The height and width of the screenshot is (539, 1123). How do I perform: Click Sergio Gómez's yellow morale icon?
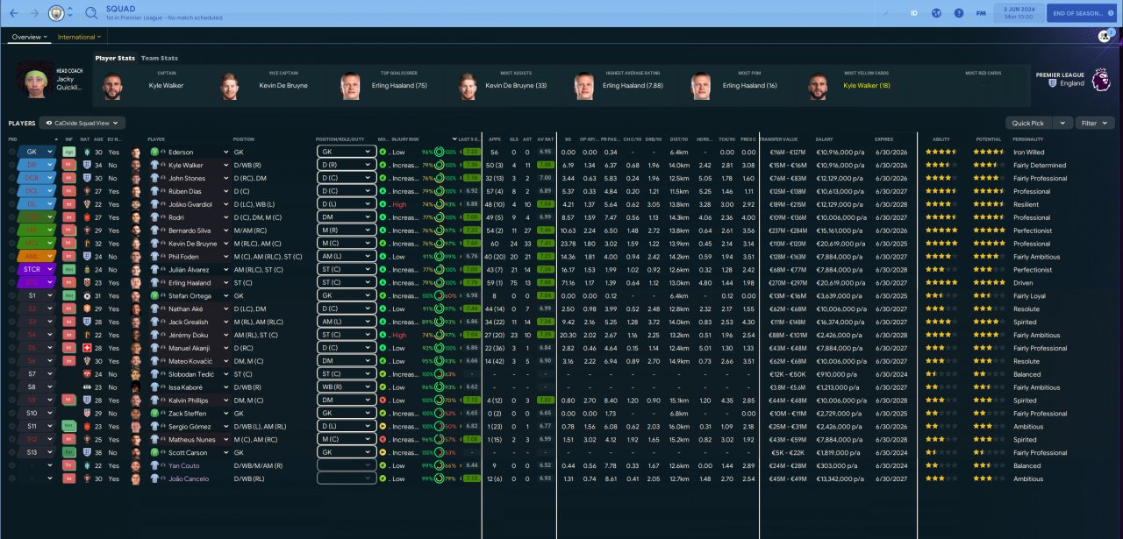383,427
